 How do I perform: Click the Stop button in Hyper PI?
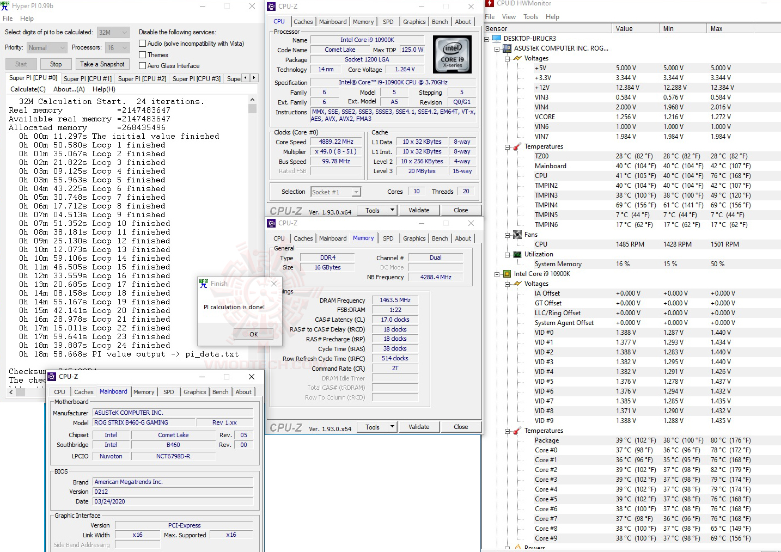pyautogui.click(x=56, y=64)
